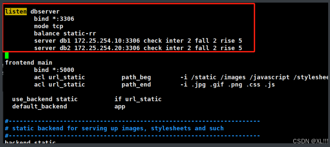330x147 pixels.
Task: Click the highlighted 'listen' keyword
Action: tap(16, 12)
